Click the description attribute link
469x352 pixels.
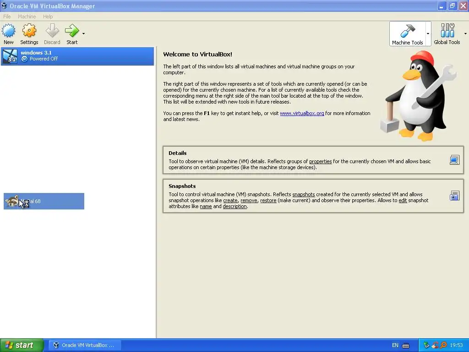[x=235, y=206]
